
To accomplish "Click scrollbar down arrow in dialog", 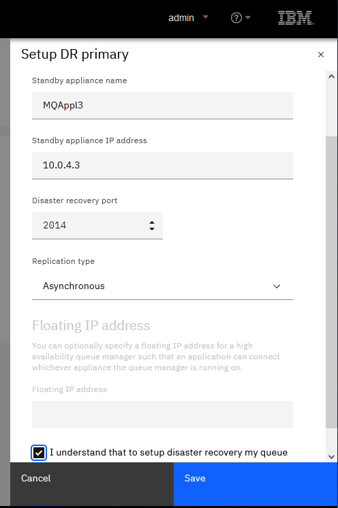I will 331,457.
